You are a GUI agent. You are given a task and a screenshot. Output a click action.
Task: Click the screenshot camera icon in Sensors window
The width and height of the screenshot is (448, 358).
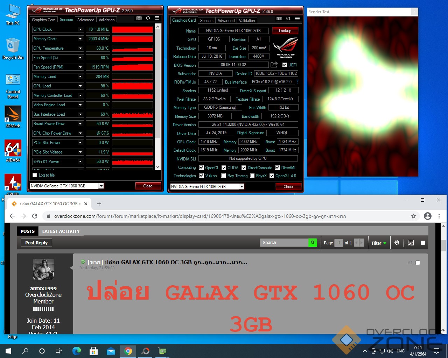pos(139,18)
